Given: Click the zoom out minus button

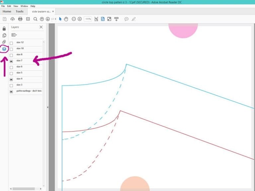Looking at the screenshot, I should pyautogui.click(x=74, y=19).
